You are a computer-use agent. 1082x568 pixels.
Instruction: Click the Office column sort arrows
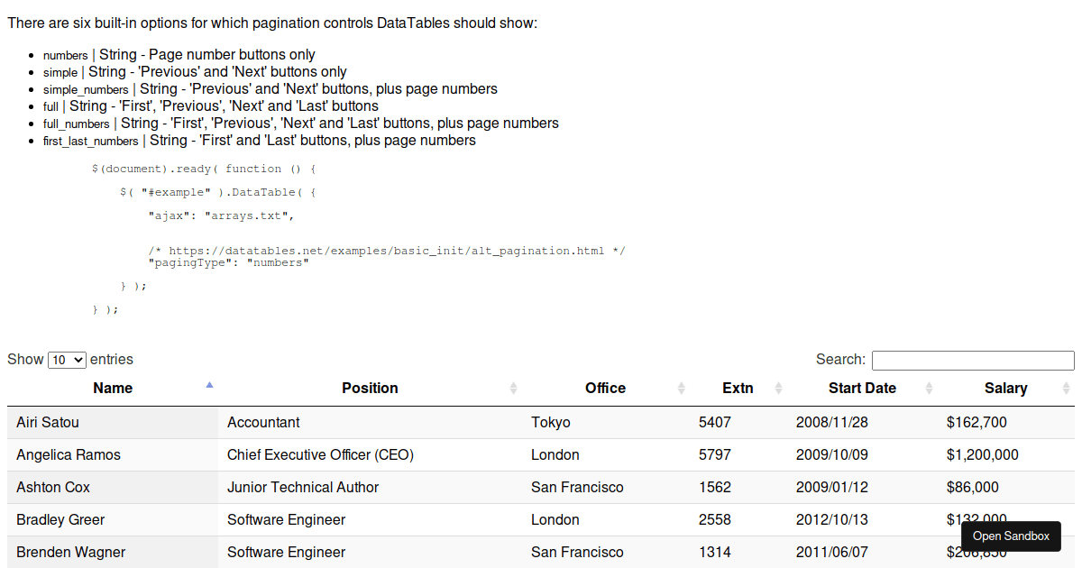681,388
